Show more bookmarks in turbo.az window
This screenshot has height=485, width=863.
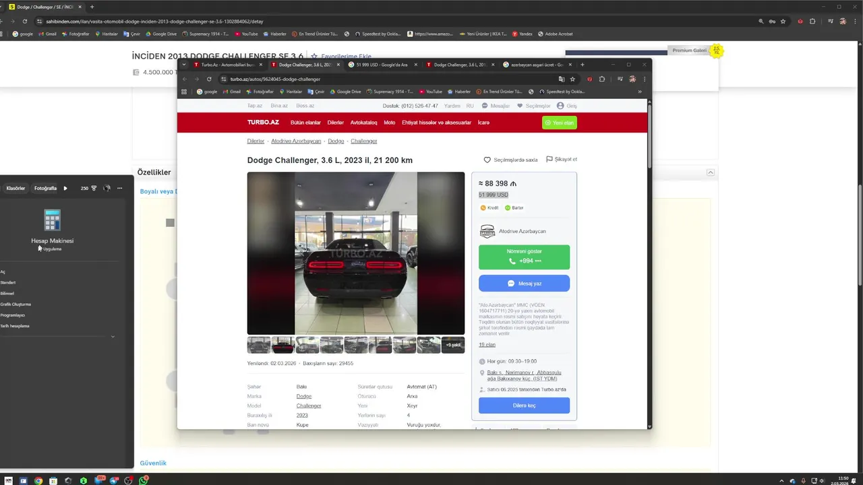click(x=640, y=92)
